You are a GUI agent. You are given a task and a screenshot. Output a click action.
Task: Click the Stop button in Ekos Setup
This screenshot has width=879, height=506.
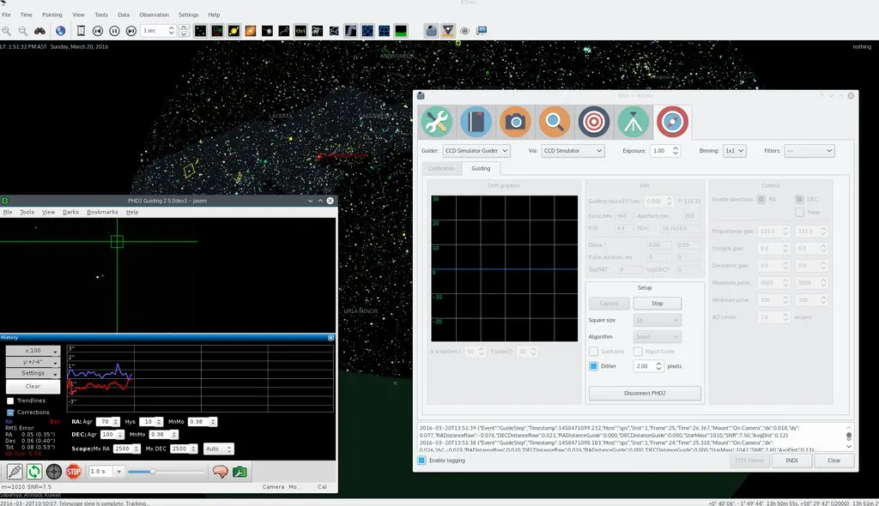click(657, 303)
